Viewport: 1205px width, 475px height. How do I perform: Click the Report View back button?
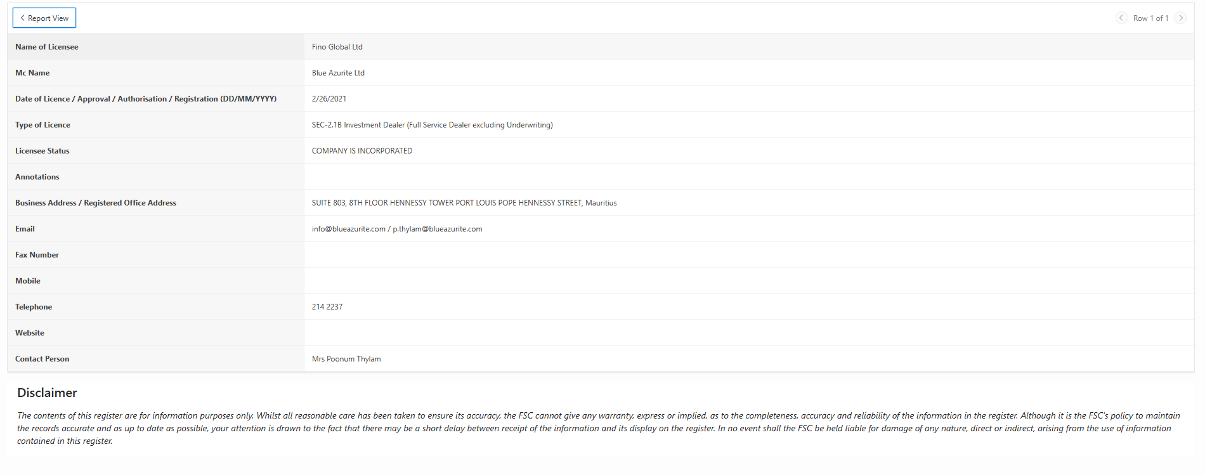click(44, 18)
